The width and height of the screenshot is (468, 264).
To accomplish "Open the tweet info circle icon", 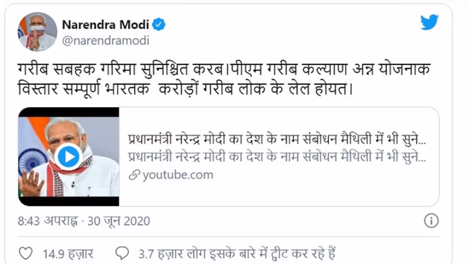I will [x=431, y=221].
